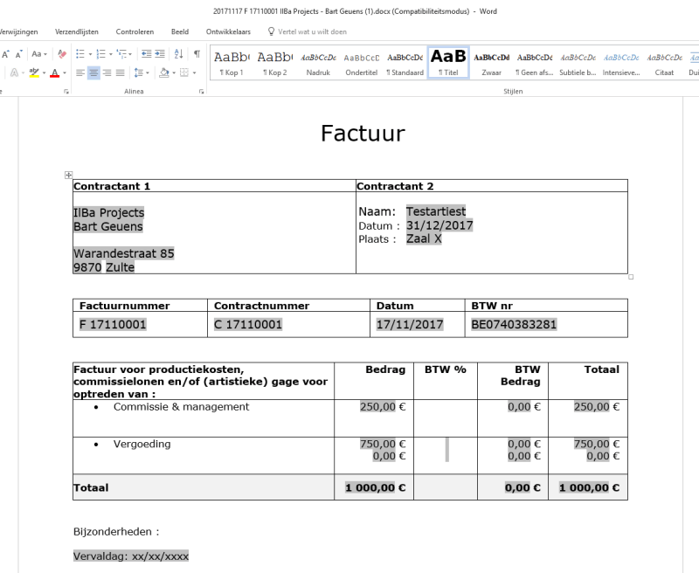Apply the Zwaar style
The width and height of the screenshot is (699, 573).
[491, 63]
